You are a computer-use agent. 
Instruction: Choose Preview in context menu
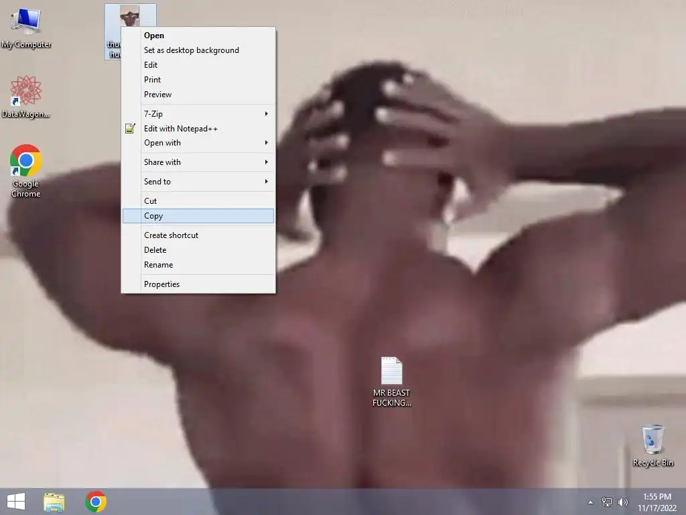point(198,95)
